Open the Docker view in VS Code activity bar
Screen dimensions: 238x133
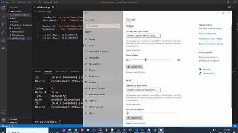coord(3,48)
